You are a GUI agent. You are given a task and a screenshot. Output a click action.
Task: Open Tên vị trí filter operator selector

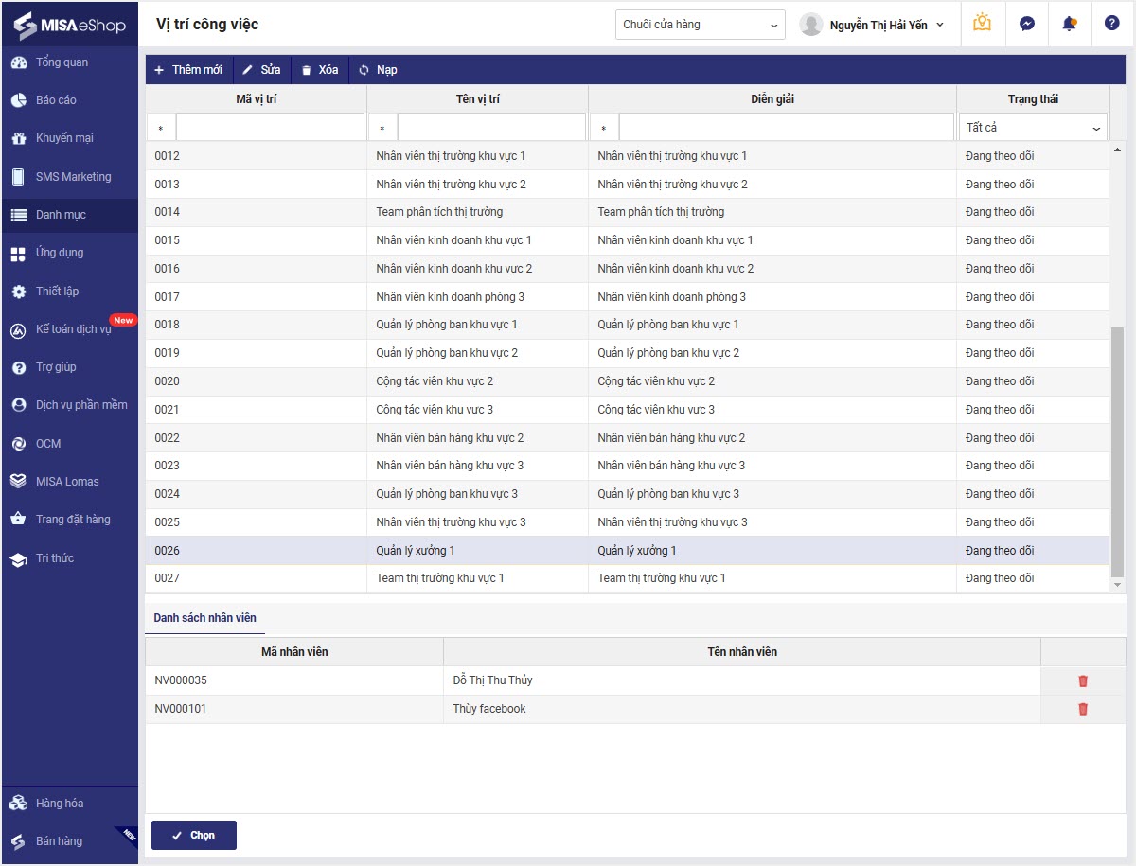click(x=382, y=128)
